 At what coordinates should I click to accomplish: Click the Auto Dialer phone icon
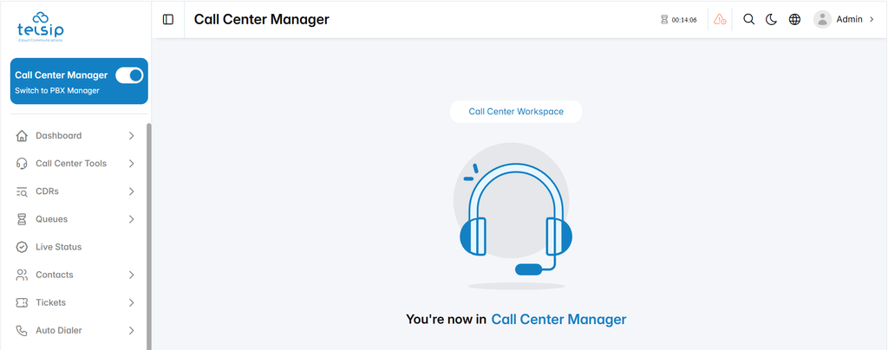pyautogui.click(x=22, y=330)
